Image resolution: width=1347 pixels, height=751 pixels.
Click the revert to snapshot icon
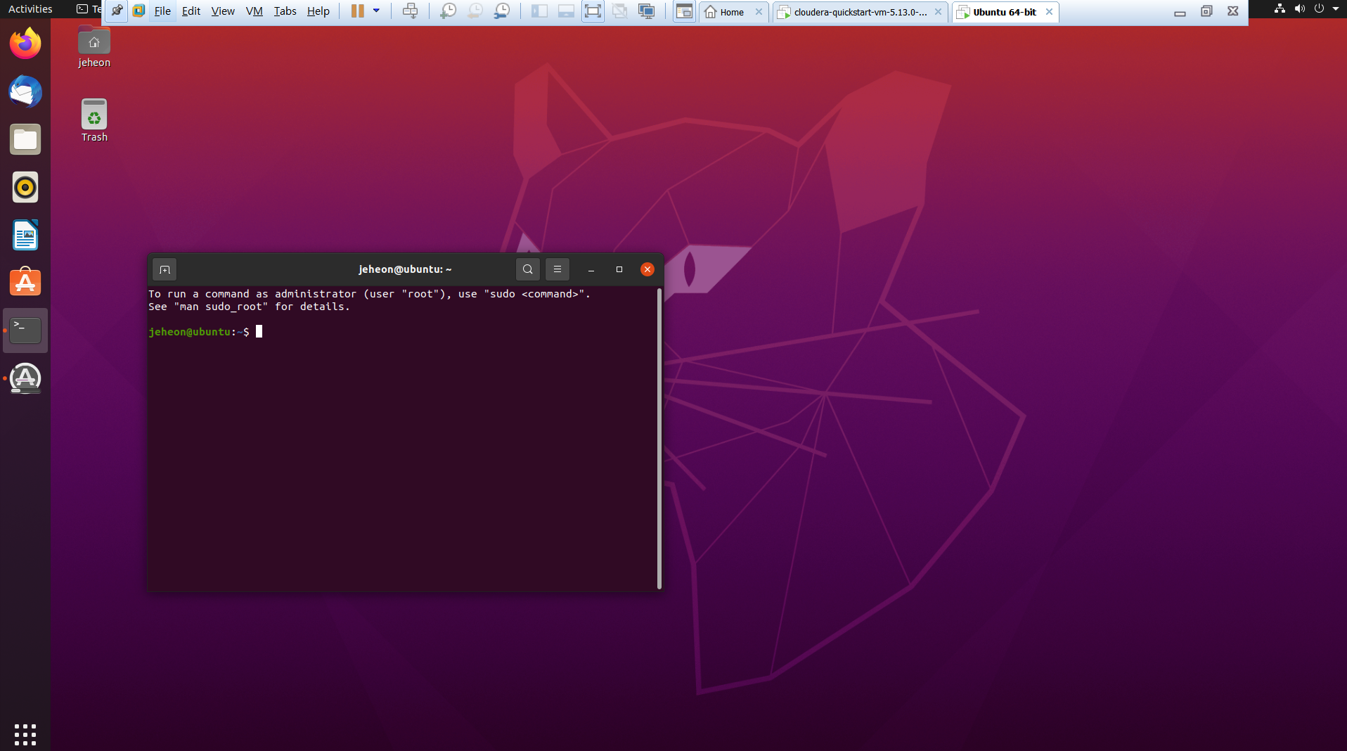(x=475, y=11)
